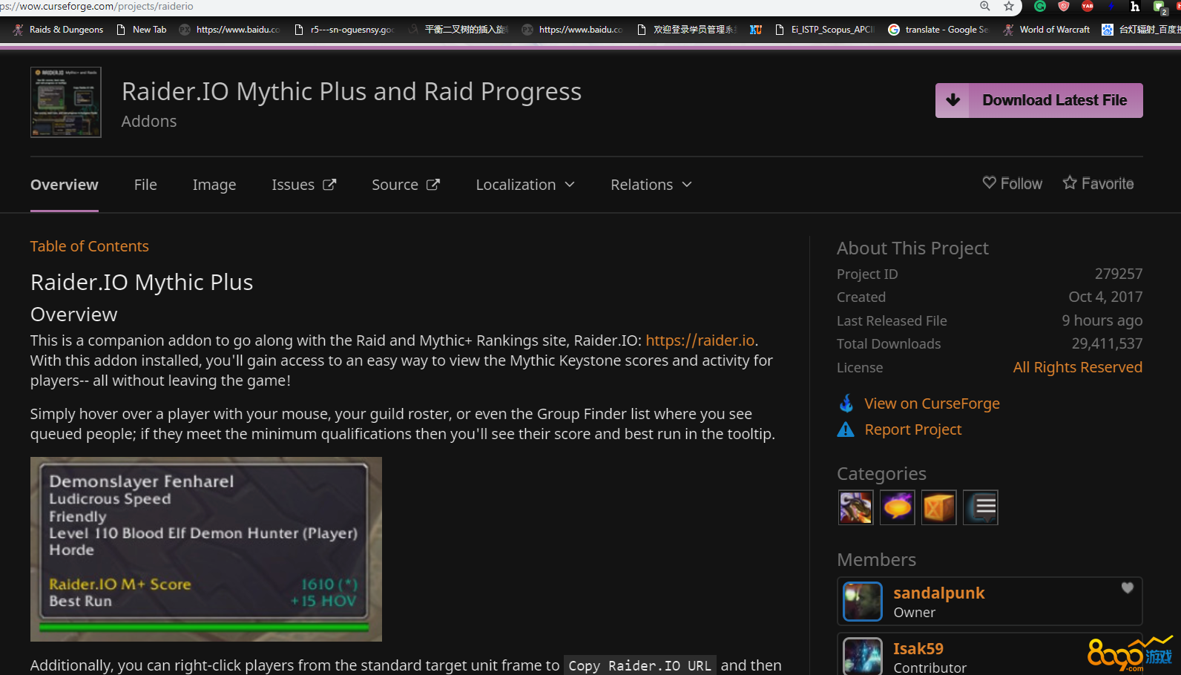Screen dimensions: 1181x675
Task: Switch to the Image tab
Action: pyautogui.click(x=214, y=185)
